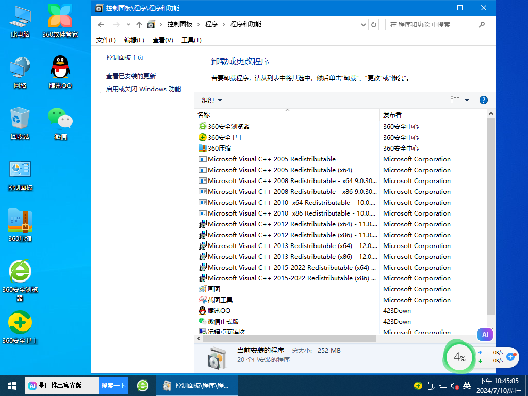The image size is (528, 396).
Task: Click 360安全浏览器 icon in taskbar
Action: (x=143, y=385)
